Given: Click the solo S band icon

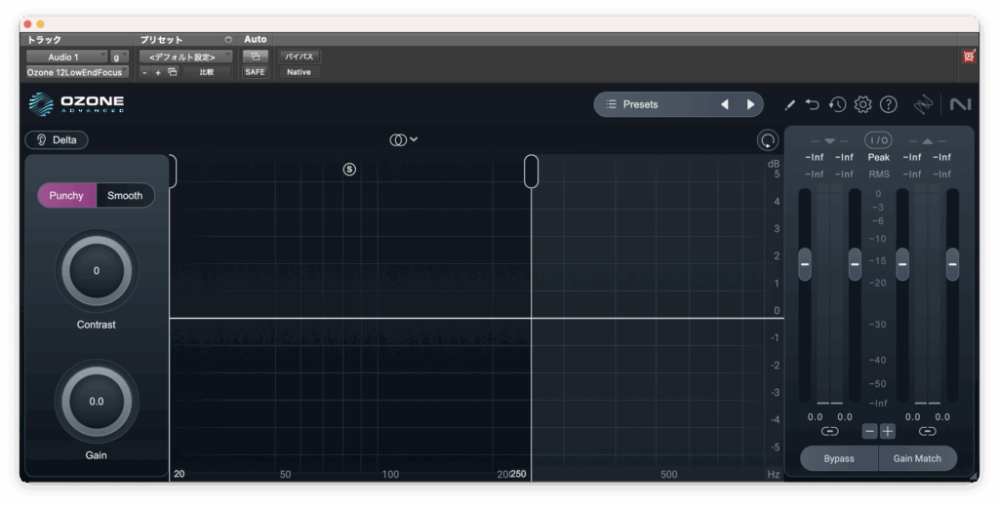Looking at the screenshot, I should 349,170.
